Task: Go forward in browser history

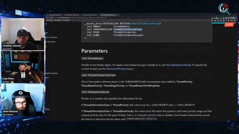Action: 49,17
